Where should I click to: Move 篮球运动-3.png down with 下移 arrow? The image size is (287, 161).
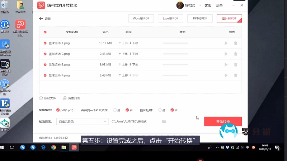[131, 65]
